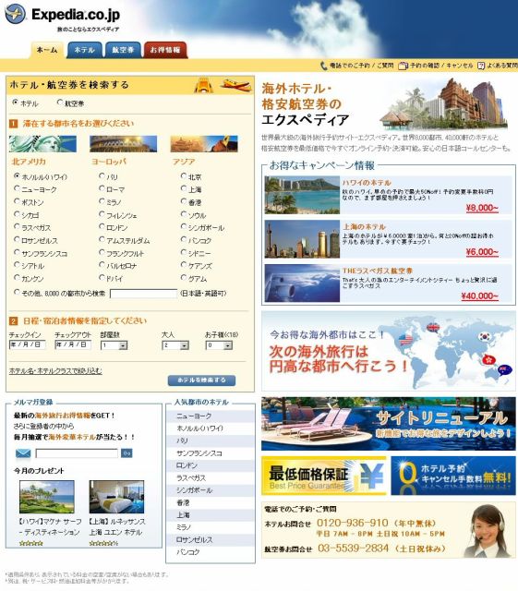Select the ラスベガス city radio button
518x591 pixels.
coord(17,226)
